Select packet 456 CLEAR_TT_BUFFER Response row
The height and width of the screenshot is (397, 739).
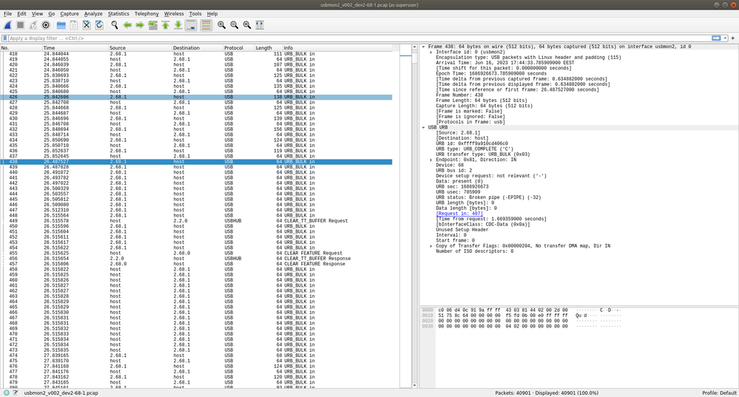pos(196,259)
